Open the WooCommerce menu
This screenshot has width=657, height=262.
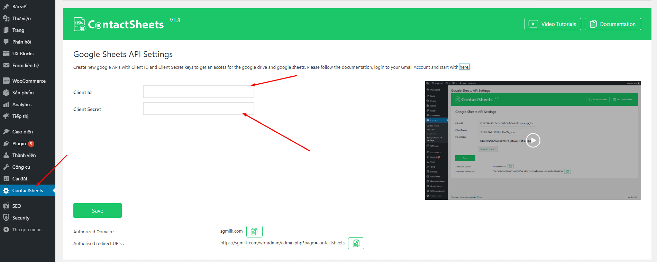point(28,81)
